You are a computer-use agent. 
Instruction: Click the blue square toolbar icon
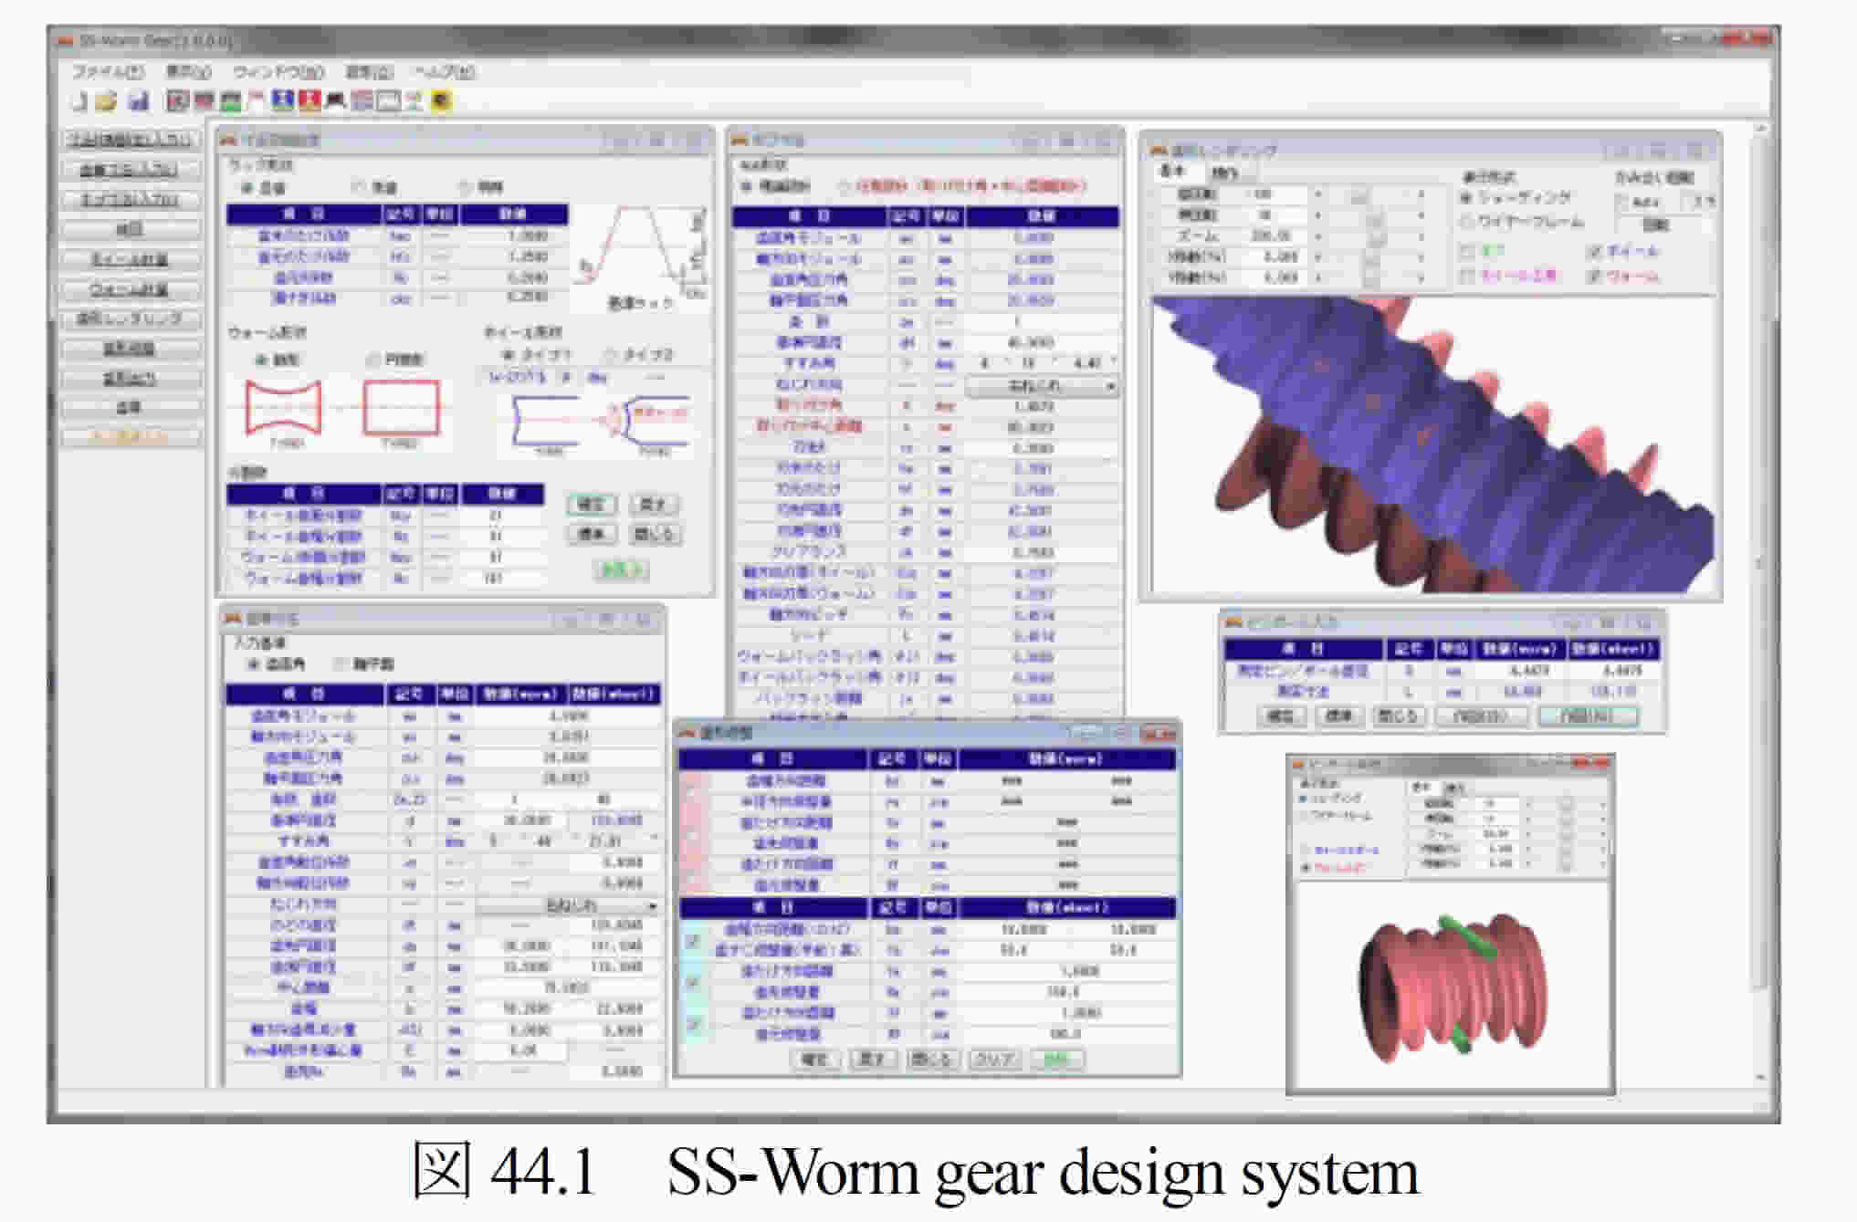click(x=283, y=100)
